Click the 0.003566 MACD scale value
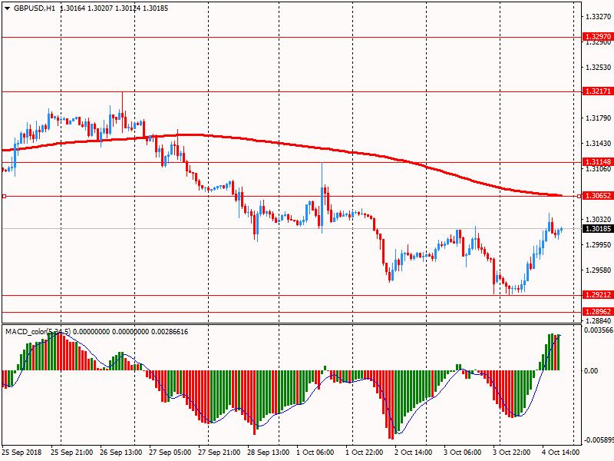614x461 pixels. [599, 330]
